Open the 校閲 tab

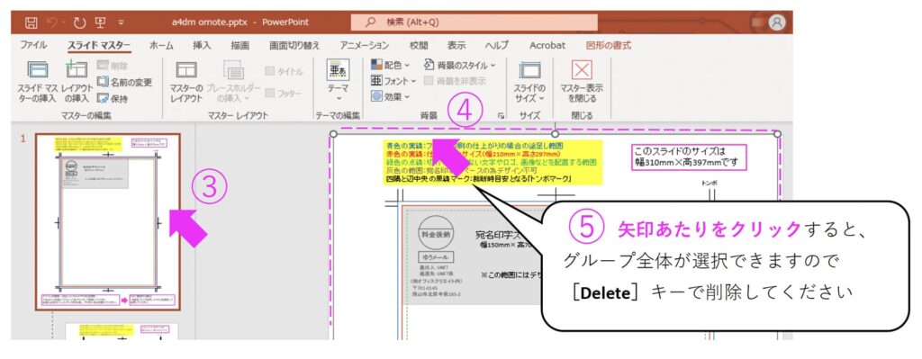tap(419, 45)
